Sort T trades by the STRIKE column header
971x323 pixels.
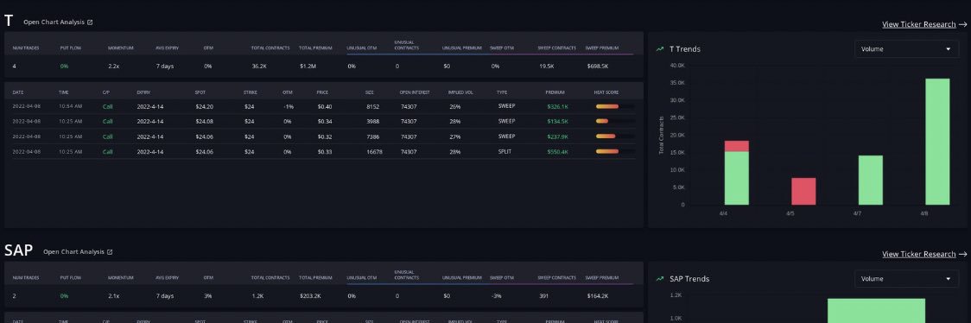click(250, 92)
